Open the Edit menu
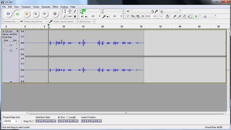The width and height of the screenshot is (231, 130). pyautogui.click(x=10, y=7)
